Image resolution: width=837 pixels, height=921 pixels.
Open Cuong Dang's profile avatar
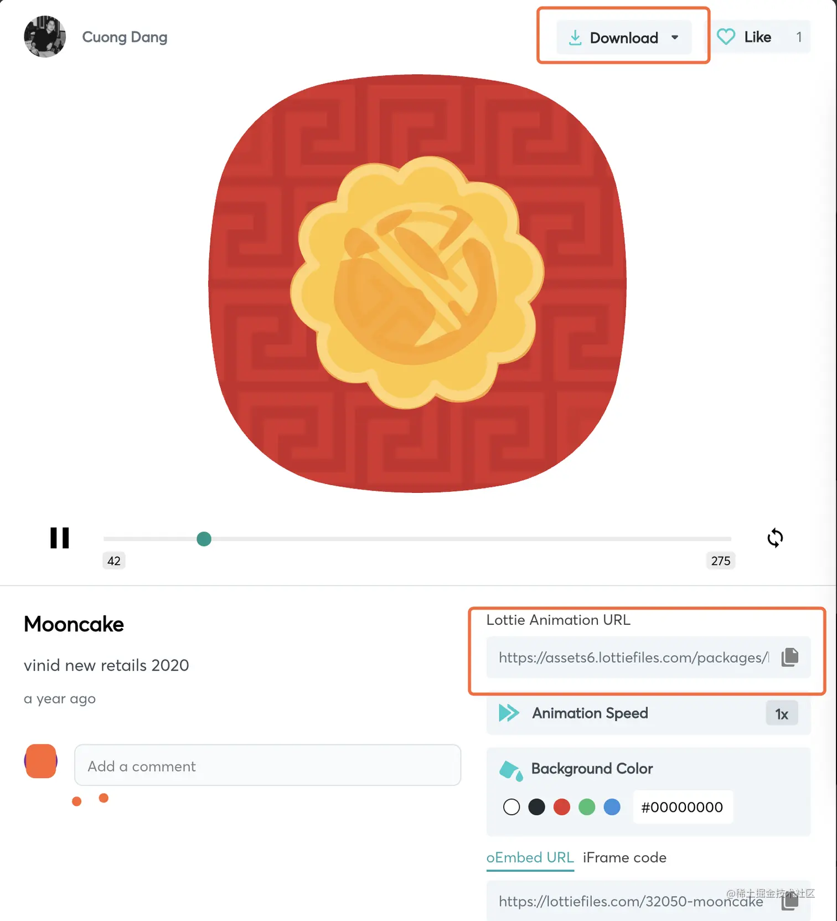(x=45, y=37)
